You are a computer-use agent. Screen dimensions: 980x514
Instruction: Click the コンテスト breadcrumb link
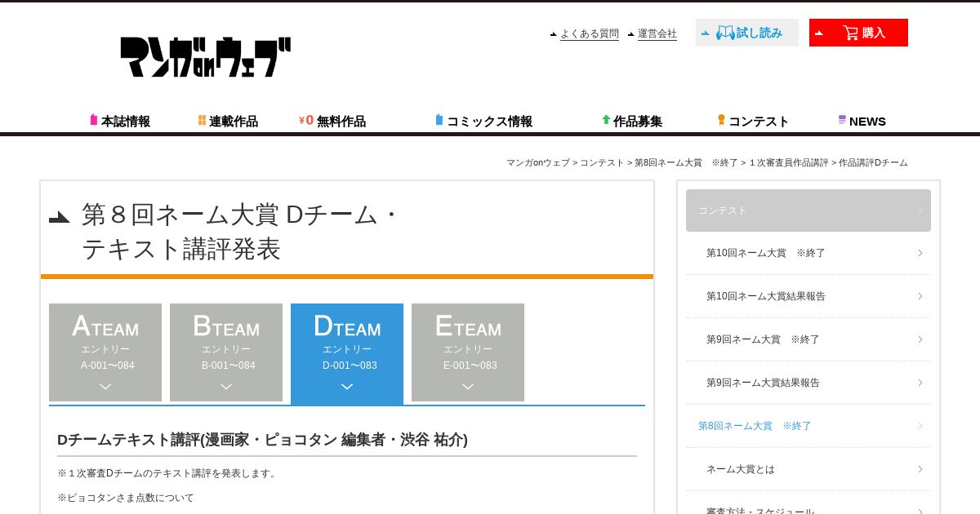pyautogui.click(x=602, y=162)
